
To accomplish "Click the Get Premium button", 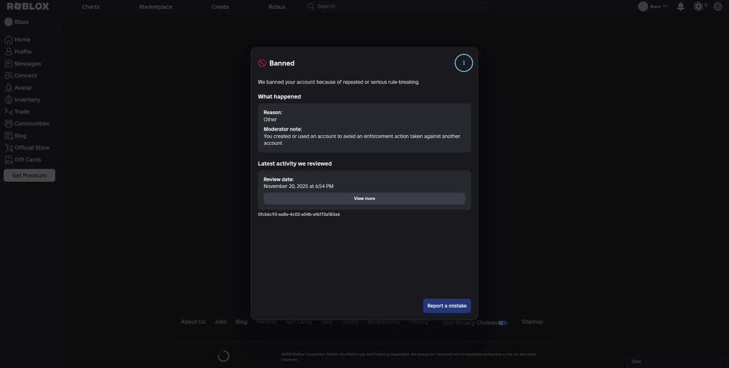I will (29, 175).
